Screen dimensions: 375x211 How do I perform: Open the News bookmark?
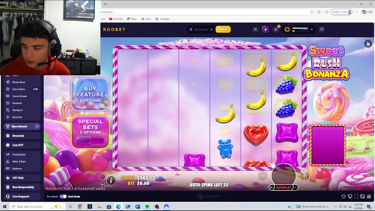[146, 19]
